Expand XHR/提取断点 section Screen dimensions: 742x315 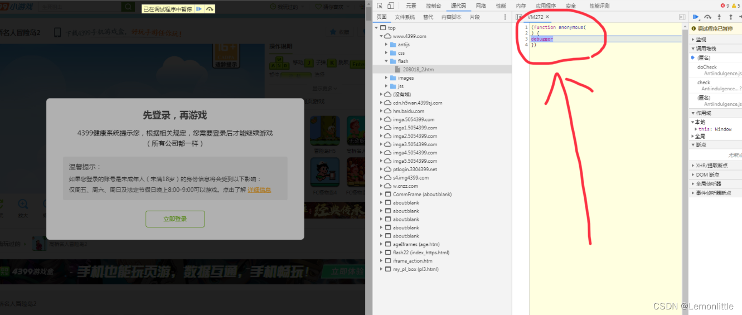click(716, 166)
